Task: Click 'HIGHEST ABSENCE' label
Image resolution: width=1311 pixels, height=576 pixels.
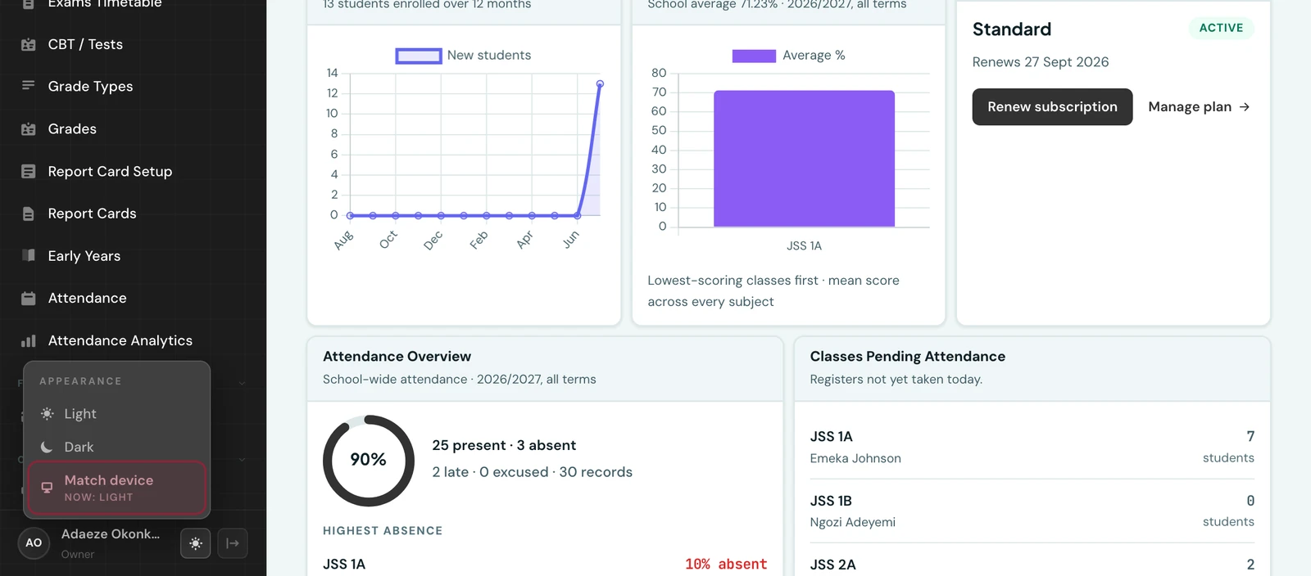Action: tap(383, 531)
